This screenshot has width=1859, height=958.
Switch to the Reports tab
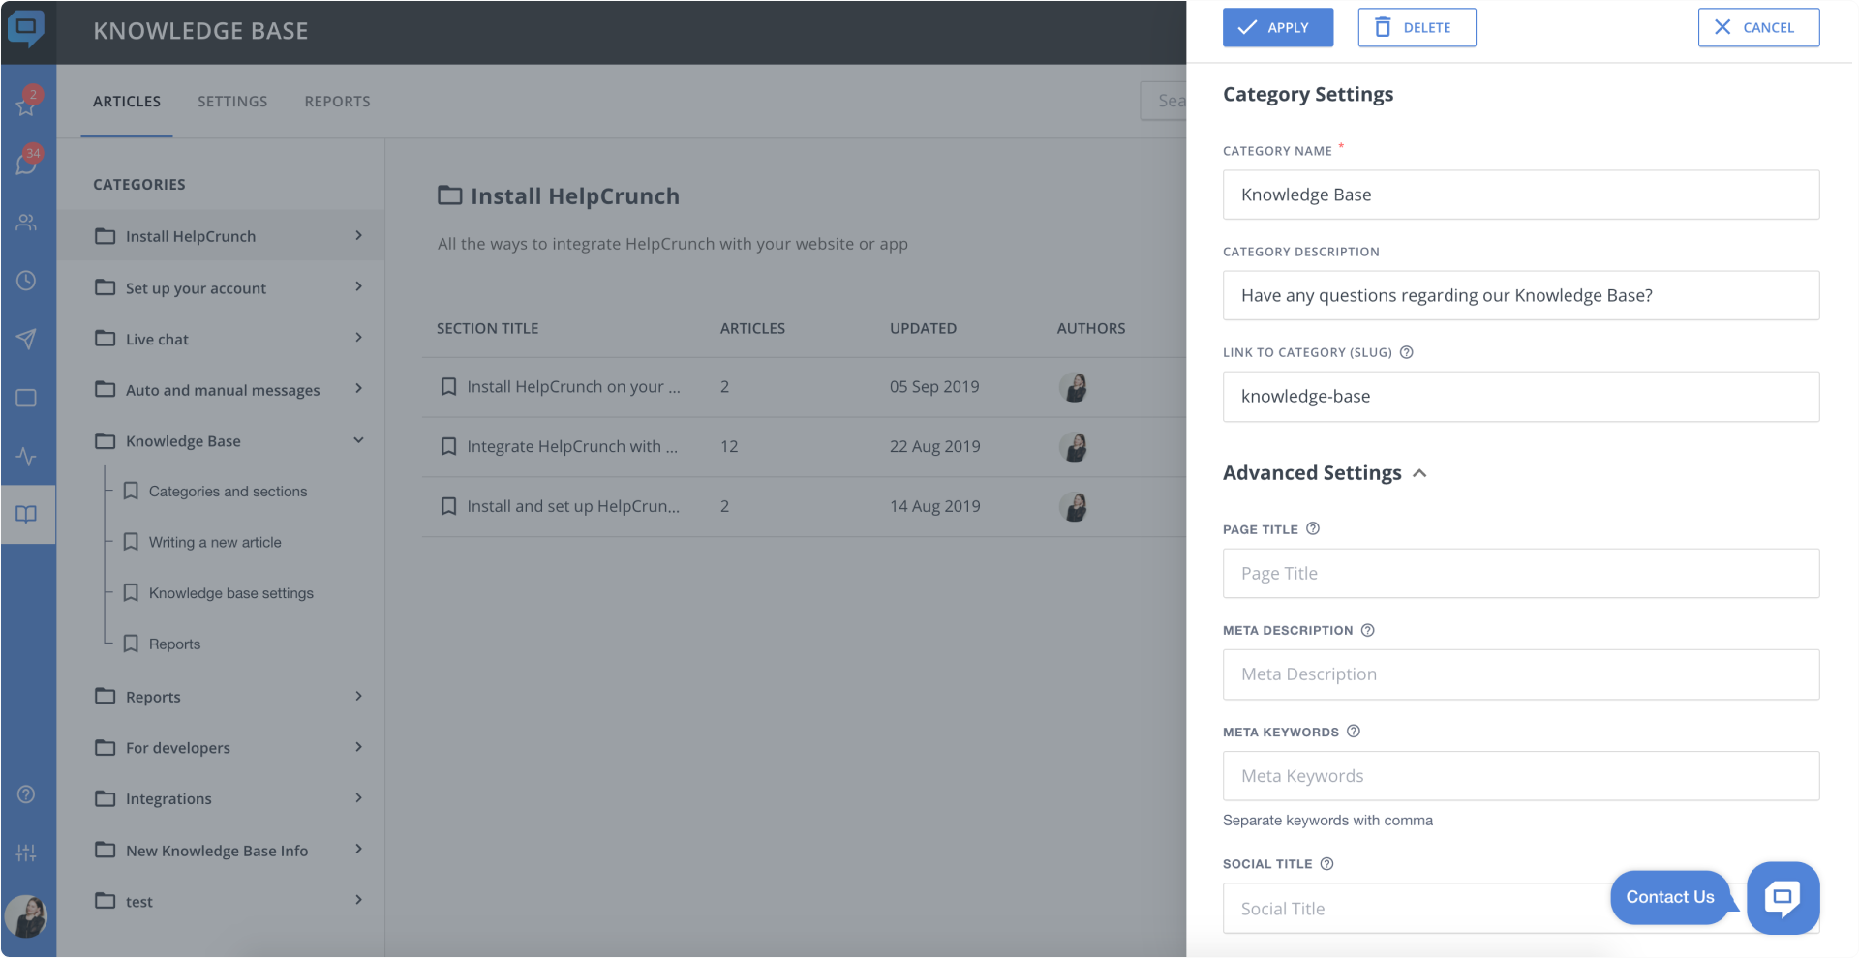click(337, 102)
